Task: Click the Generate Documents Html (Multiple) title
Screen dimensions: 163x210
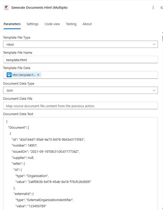Action: click(x=39, y=8)
